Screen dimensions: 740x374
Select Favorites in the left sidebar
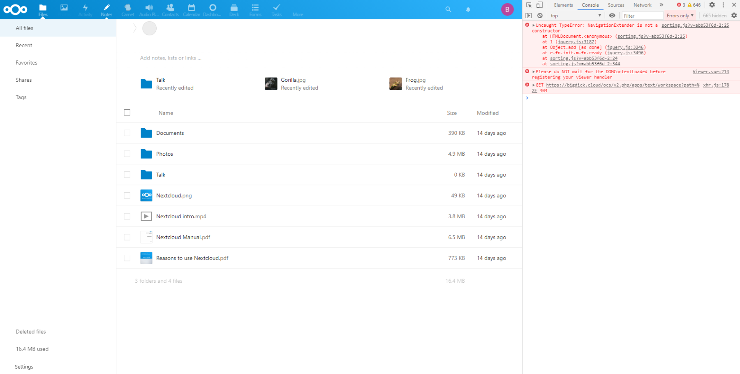[26, 62]
